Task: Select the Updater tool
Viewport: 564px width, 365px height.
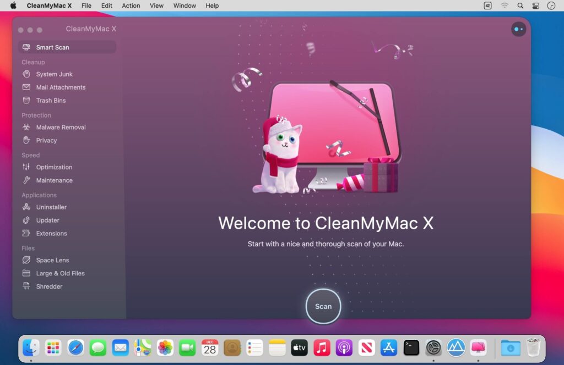Action: [48, 220]
